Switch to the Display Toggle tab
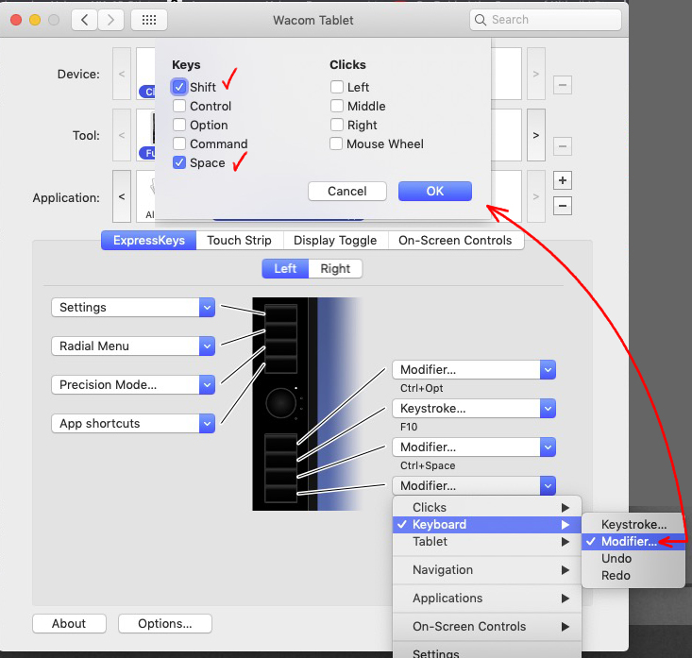Screen dimensions: 692x658 click(x=335, y=240)
